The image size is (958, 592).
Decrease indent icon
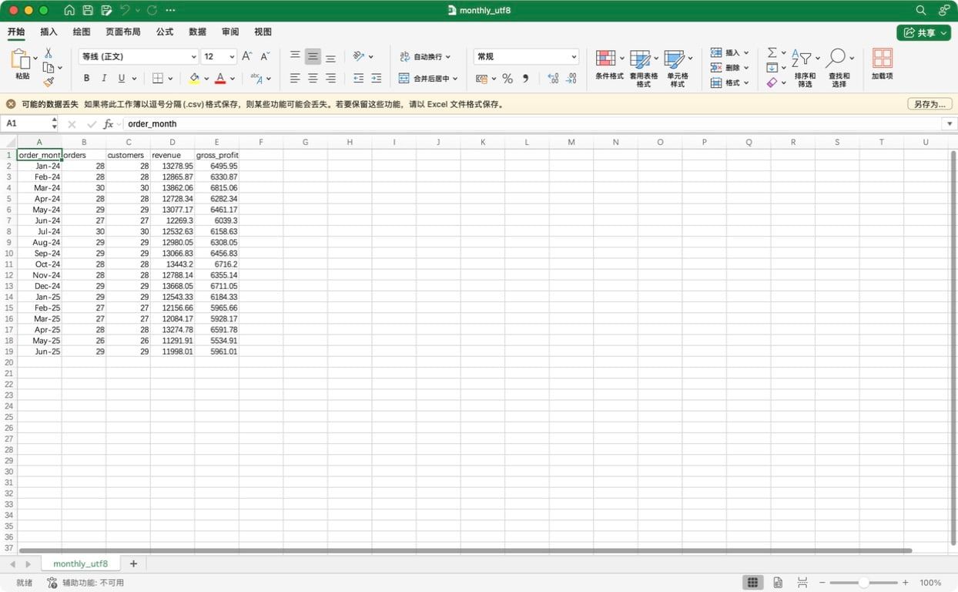pyautogui.click(x=358, y=78)
